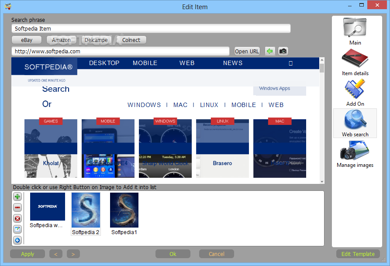Screen dimensions: 390x266
Task: Click the Windows Apps link
Action: [x=275, y=88]
